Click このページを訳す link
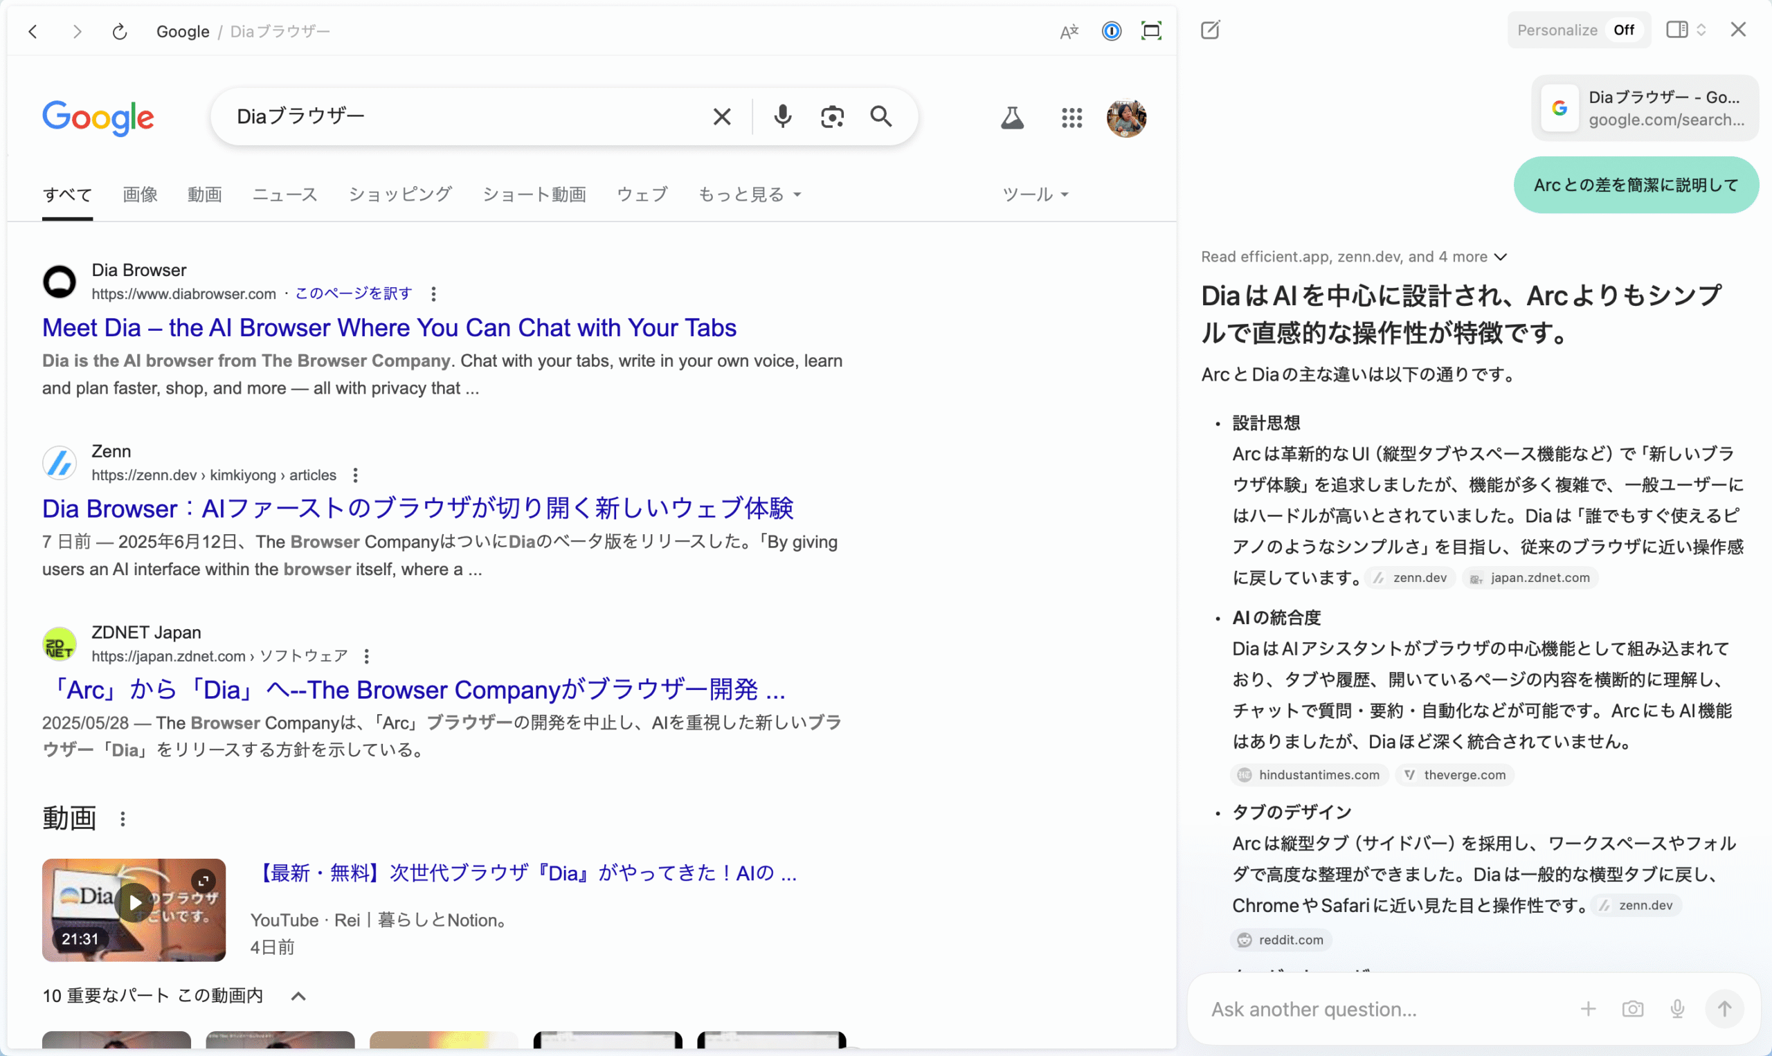This screenshot has height=1056, width=1772. click(x=353, y=293)
